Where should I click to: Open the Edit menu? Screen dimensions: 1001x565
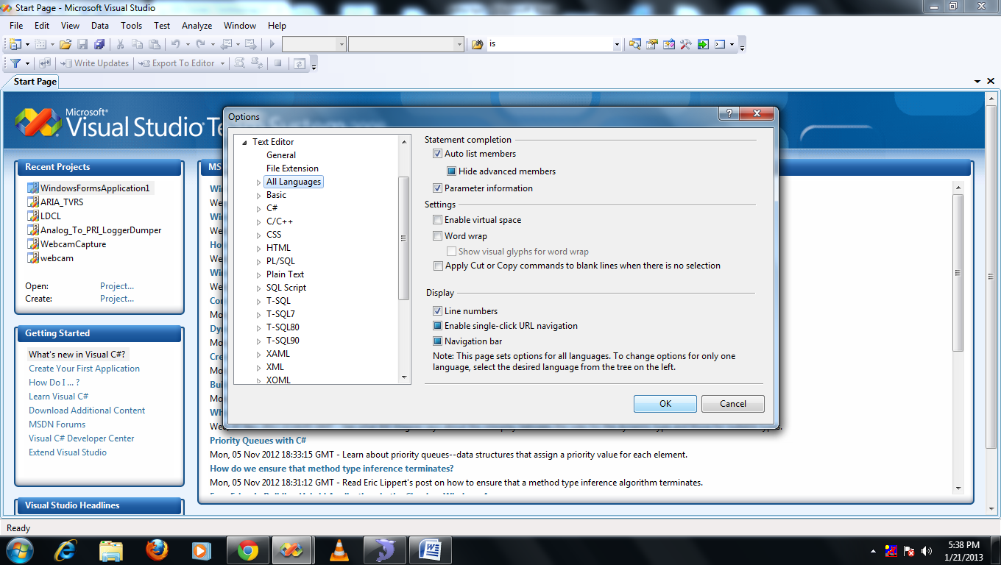(x=42, y=25)
